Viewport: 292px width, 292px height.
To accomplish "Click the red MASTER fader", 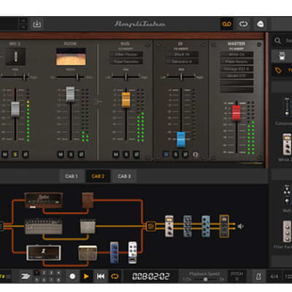I will (x=237, y=113).
